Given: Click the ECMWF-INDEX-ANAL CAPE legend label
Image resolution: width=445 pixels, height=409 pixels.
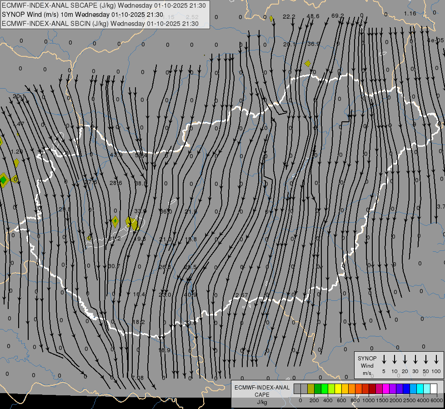Looking at the screenshot, I should coord(262,391).
